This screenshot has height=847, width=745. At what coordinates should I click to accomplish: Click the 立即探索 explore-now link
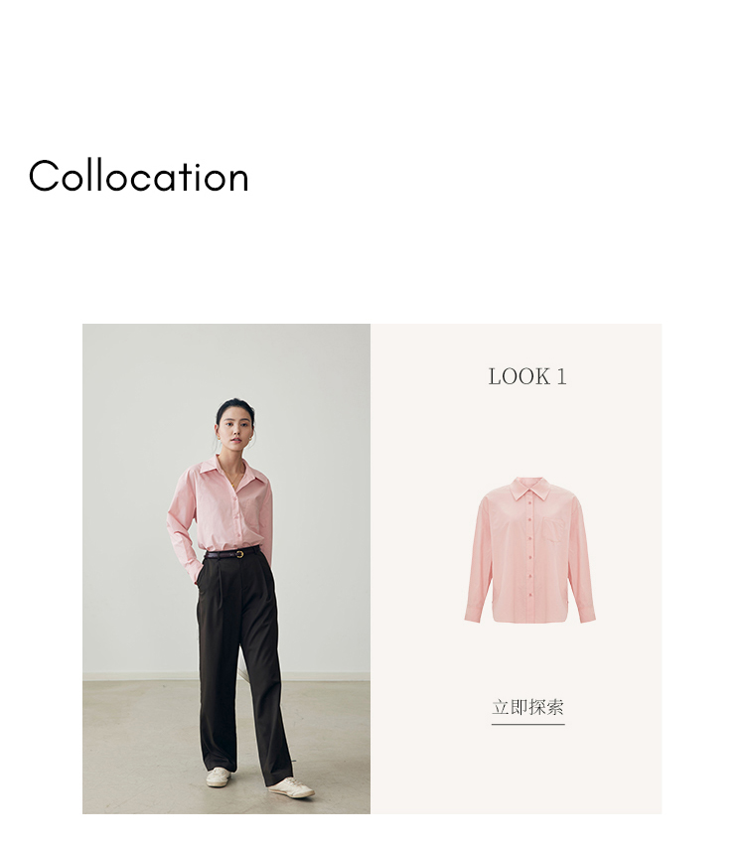click(x=527, y=707)
